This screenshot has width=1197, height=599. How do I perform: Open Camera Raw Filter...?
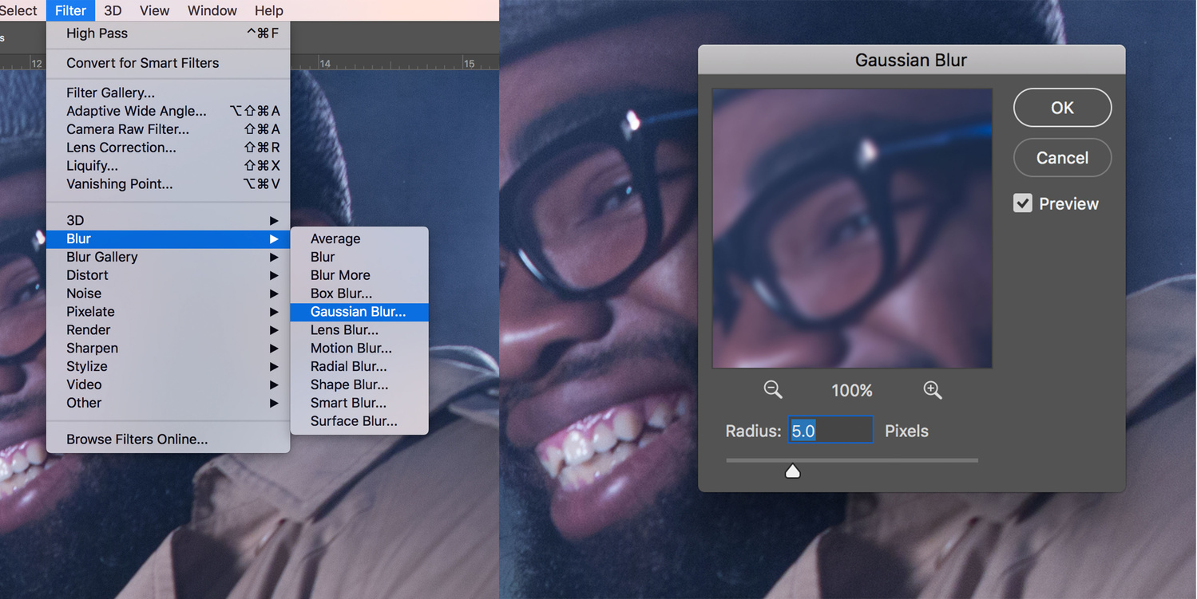click(x=128, y=129)
